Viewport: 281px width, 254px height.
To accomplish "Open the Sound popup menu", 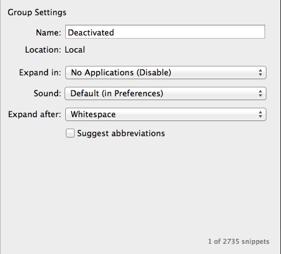I will [x=165, y=93].
